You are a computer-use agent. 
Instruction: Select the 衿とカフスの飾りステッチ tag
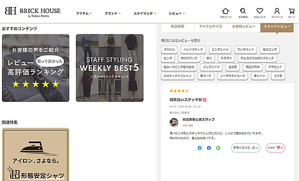(x=257, y=58)
